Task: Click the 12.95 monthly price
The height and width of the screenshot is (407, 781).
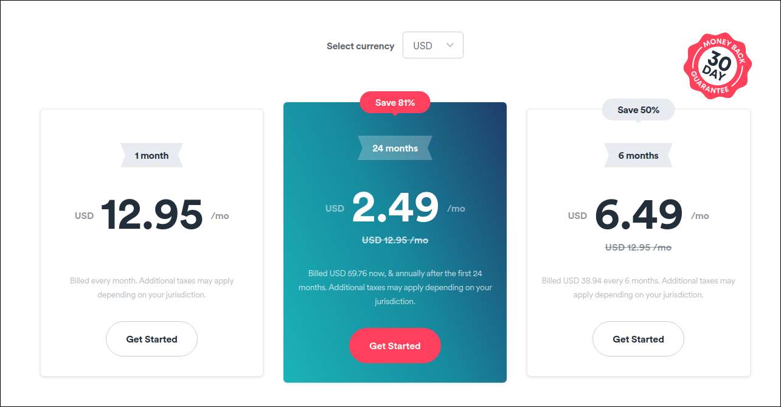Action: (151, 215)
